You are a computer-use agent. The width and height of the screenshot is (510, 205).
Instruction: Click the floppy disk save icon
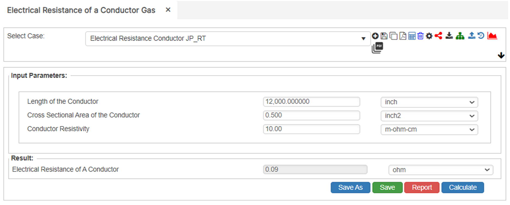pos(384,36)
